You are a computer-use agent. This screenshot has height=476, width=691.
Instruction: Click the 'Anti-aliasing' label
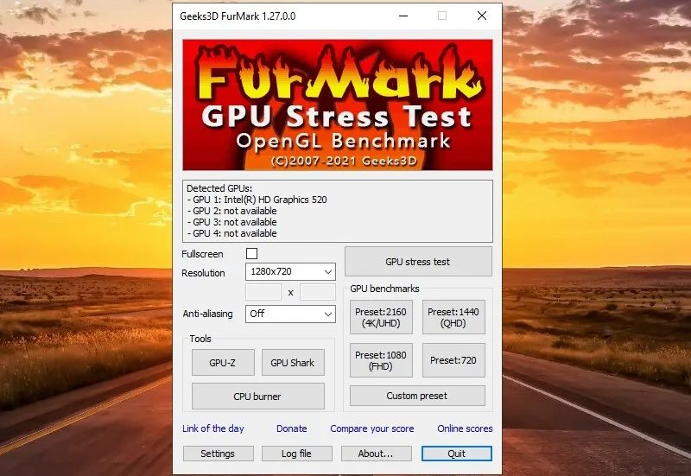coord(207,314)
